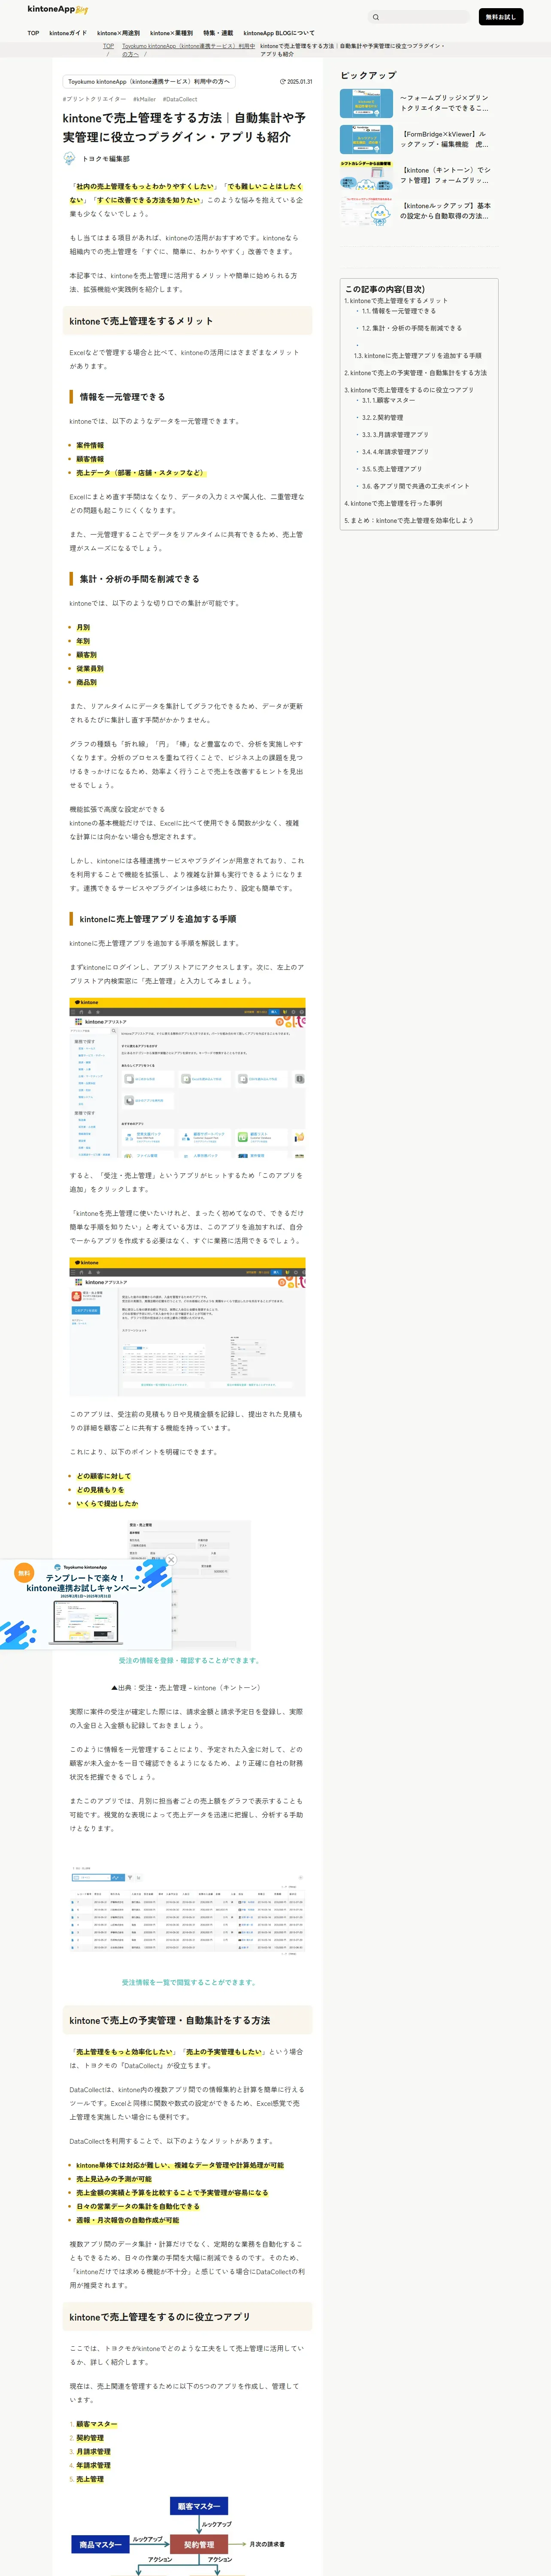Open the kintone×用途別 menu

click(118, 33)
